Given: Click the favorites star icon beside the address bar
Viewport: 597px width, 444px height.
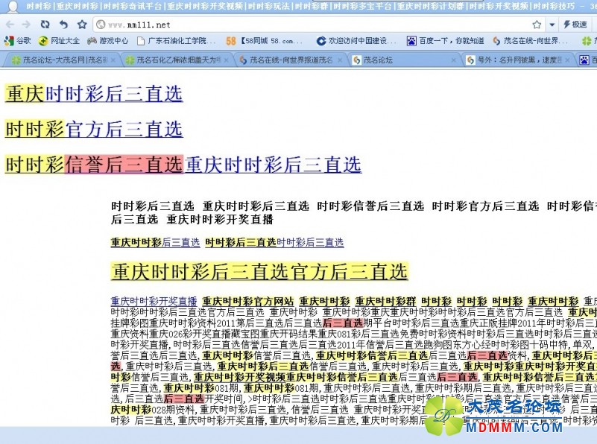Looking at the screenshot, I should [82, 25].
